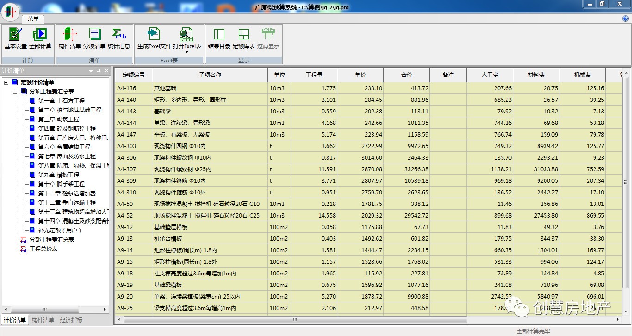The width and height of the screenshot is (632, 336).
Task: Click 单价 column header
Action: [360, 75]
